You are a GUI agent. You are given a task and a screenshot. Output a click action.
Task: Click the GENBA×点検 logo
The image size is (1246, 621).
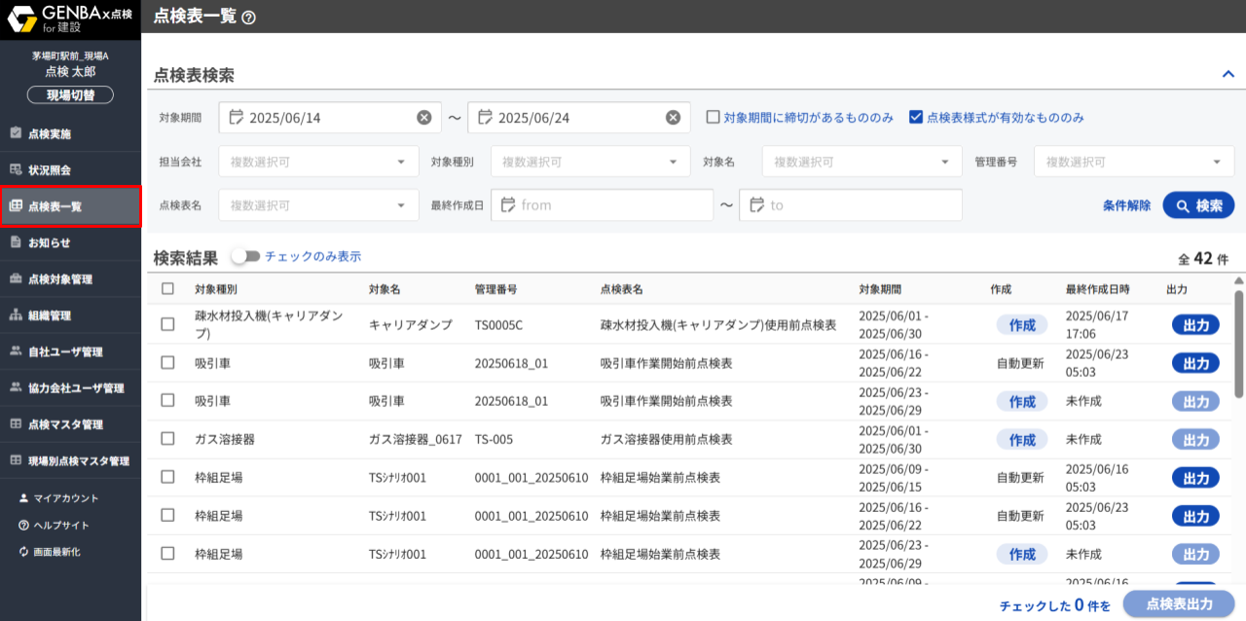70,18
